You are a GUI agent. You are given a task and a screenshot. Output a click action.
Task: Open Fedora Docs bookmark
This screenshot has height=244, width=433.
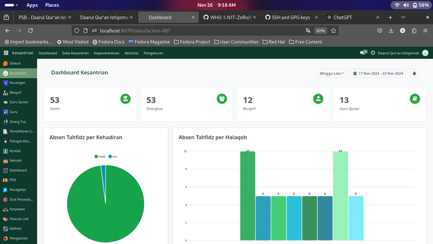tap(108, 42)
